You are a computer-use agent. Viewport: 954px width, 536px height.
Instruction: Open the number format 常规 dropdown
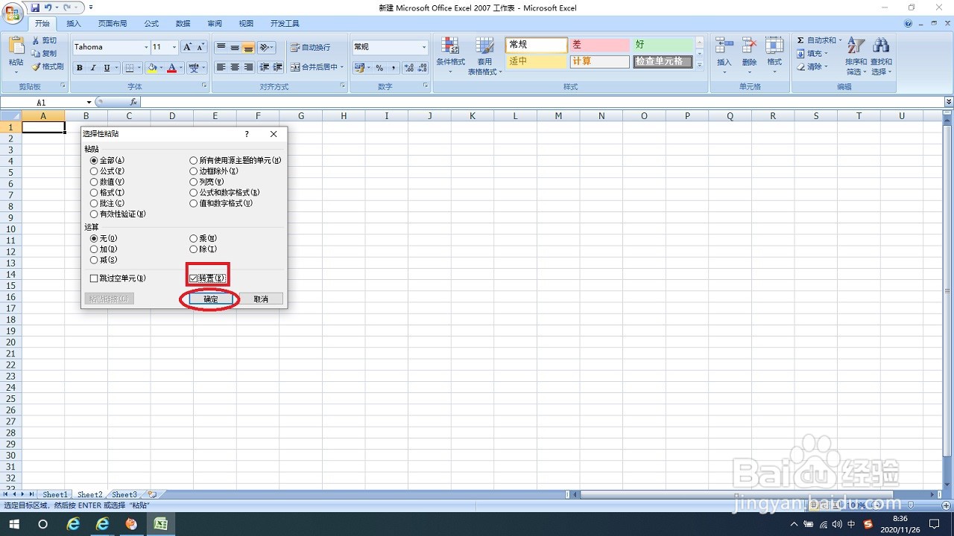[x=423, y=47]
